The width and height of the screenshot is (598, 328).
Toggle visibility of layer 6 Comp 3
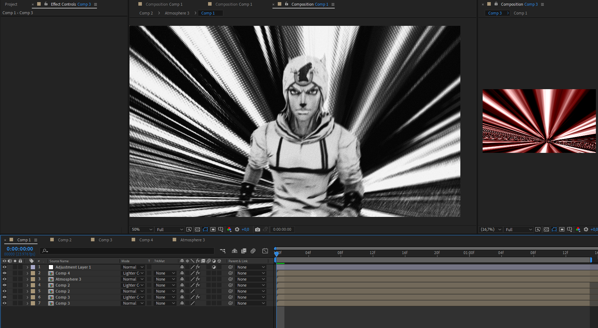(x=5, y=297)
